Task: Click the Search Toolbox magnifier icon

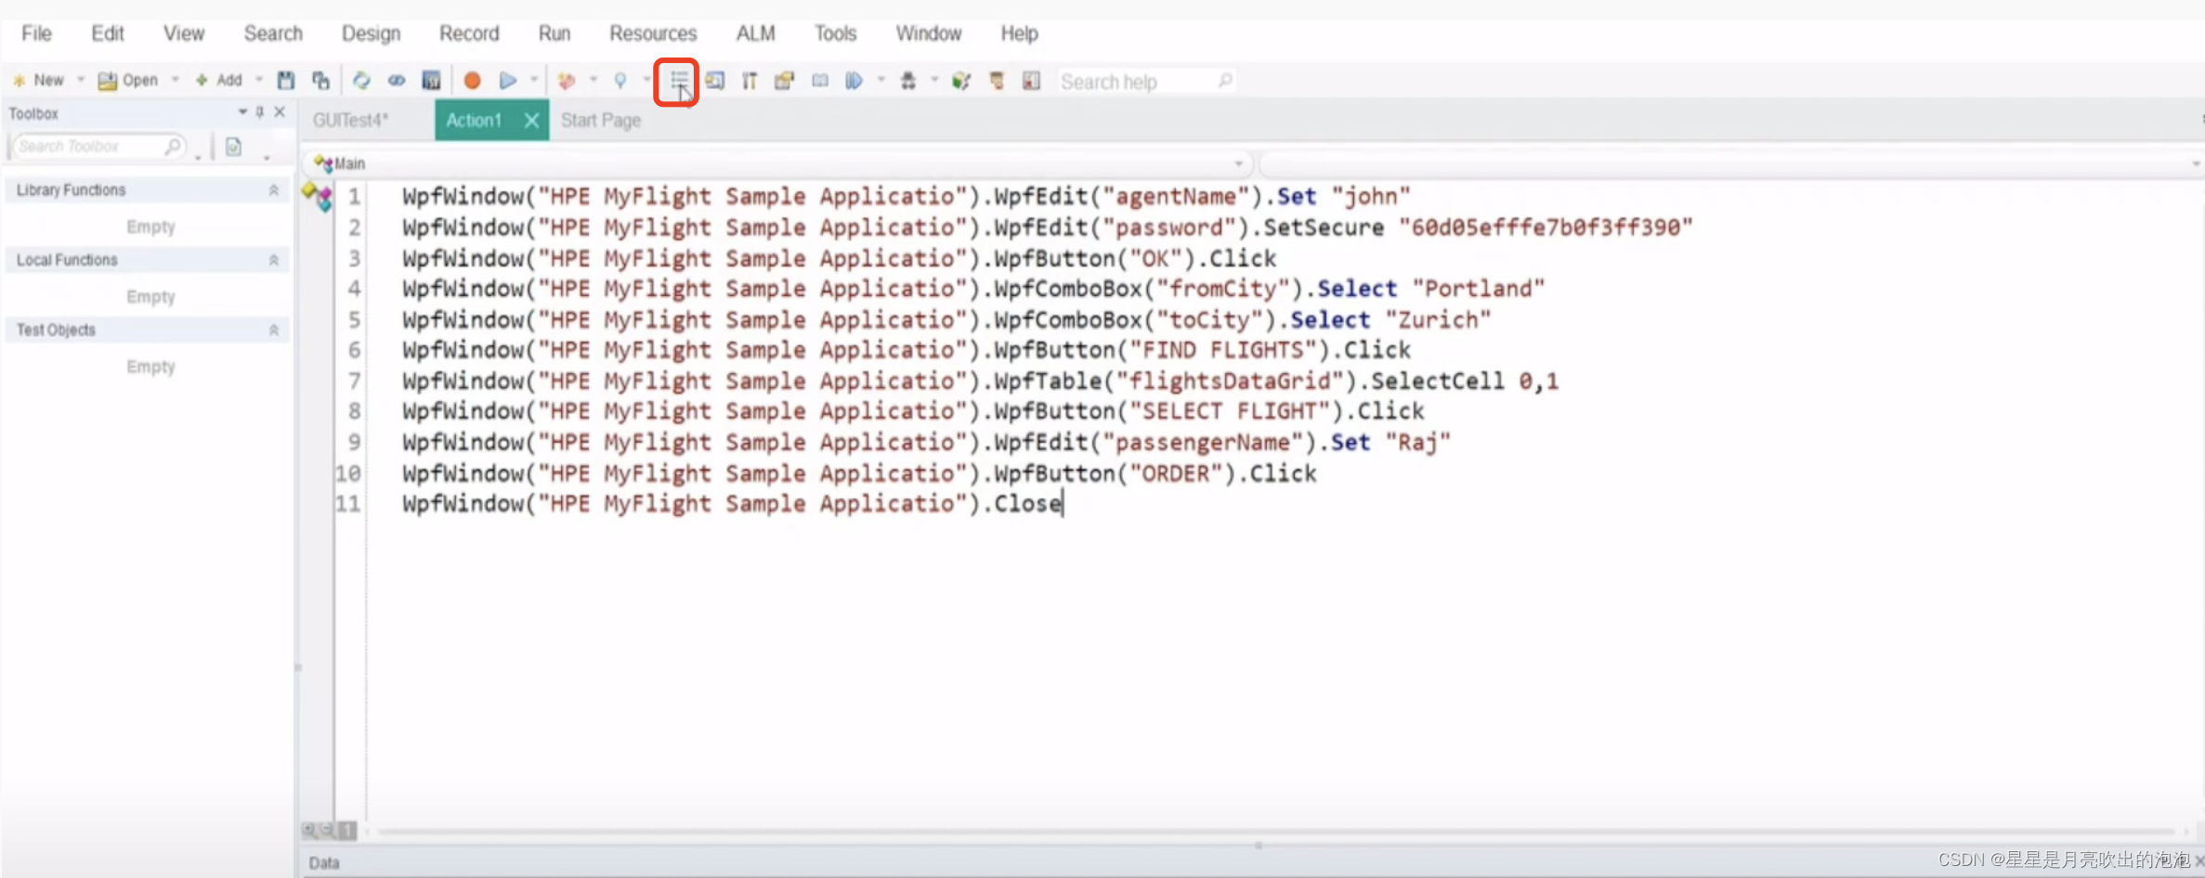Action: 173,147
